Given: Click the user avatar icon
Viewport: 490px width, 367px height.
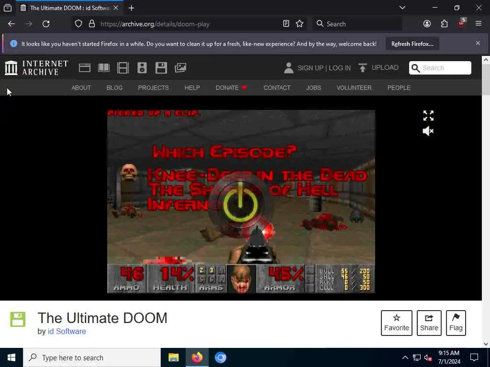Looking at the screenshot, I should click(x=289, y=68).
